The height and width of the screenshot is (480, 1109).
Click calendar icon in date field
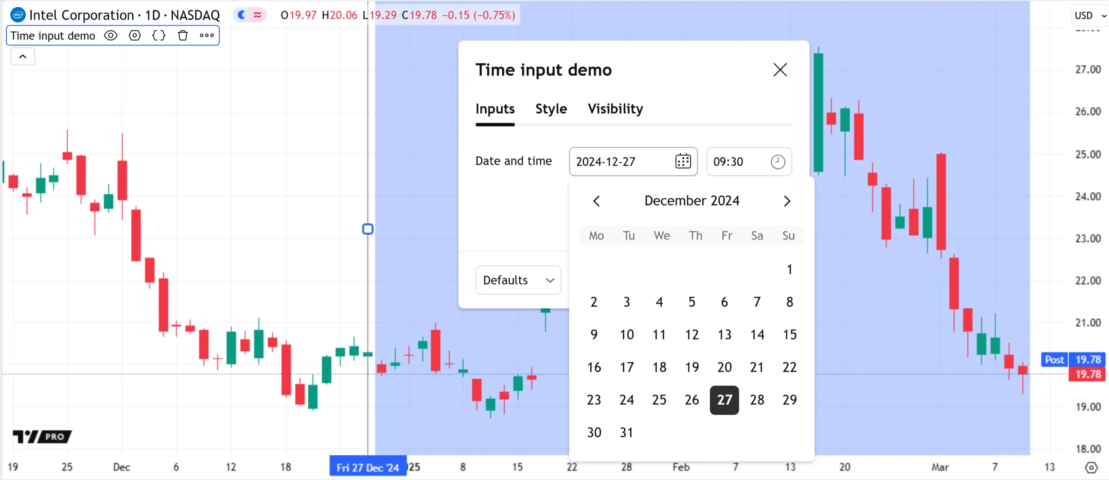point(683,161)
